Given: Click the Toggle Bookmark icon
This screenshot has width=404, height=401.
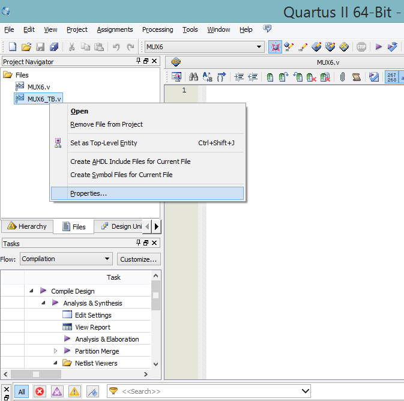Looking at the screenshot, I should (270, 77).
